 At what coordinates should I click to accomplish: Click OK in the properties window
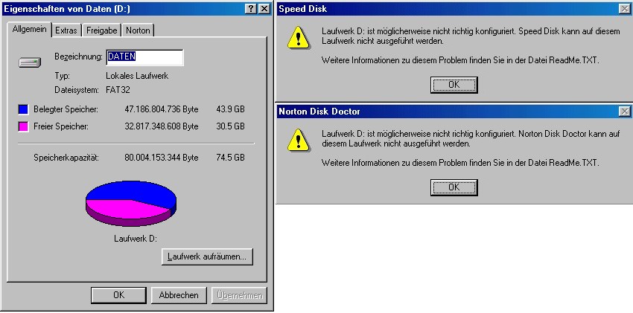(x=118, y=295)
